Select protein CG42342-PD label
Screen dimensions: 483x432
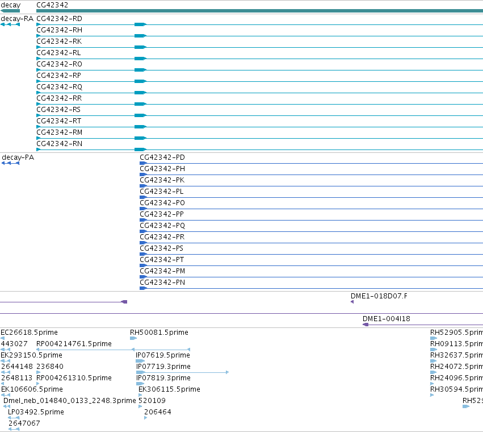162,157
